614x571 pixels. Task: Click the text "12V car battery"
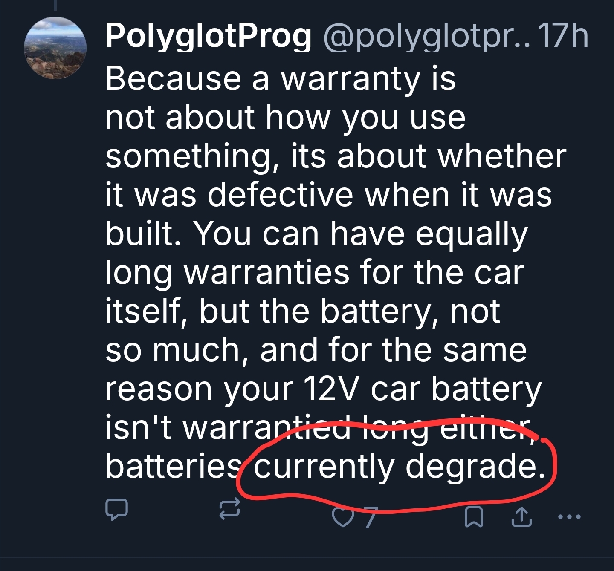(422, 389)
